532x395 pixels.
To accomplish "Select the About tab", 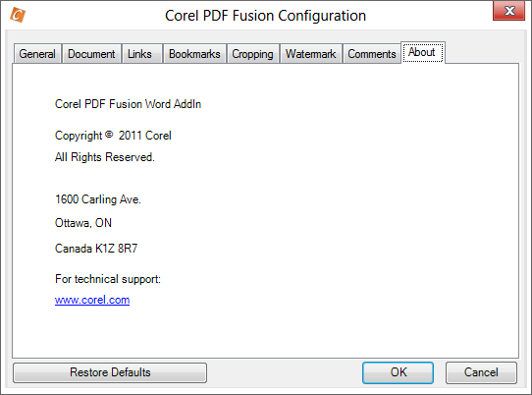I will pos(423,52).
